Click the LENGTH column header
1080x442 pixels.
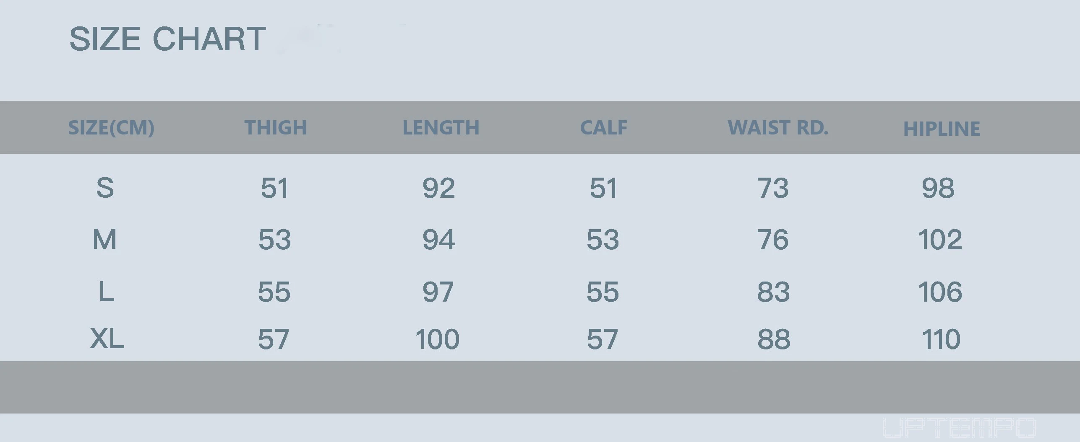(x=441, y=128)
